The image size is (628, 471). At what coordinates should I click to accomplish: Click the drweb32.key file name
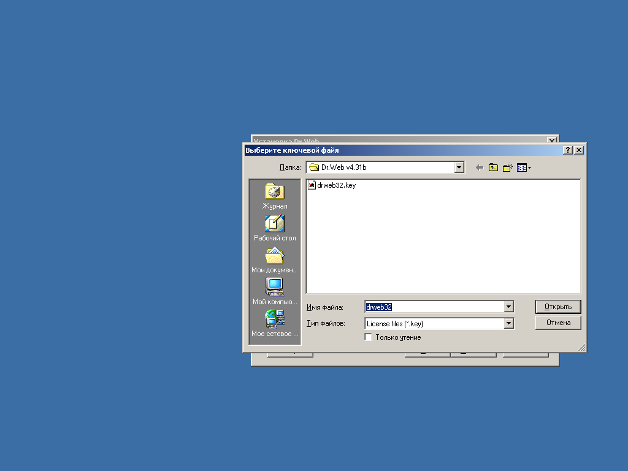click(x=337, y=185)
